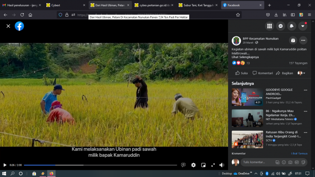Open Firefox application hamburger menu
The image size is (315, 177).
point(310,15)
